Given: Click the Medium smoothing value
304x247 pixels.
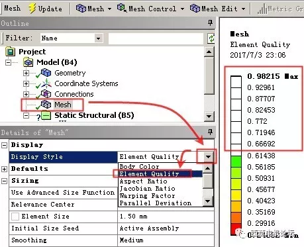Looking at the screenshot, I should pyautogui.click(x=166, y=240).
